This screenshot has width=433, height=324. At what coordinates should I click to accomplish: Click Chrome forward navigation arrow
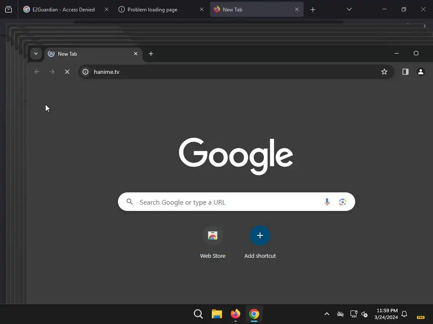point(52,72)
